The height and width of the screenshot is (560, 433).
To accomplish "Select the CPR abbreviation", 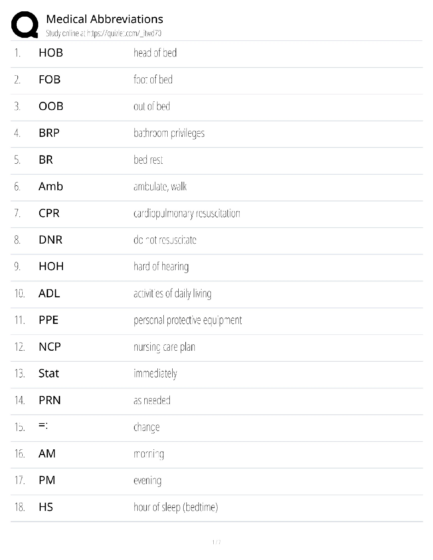I will point(49,213).
